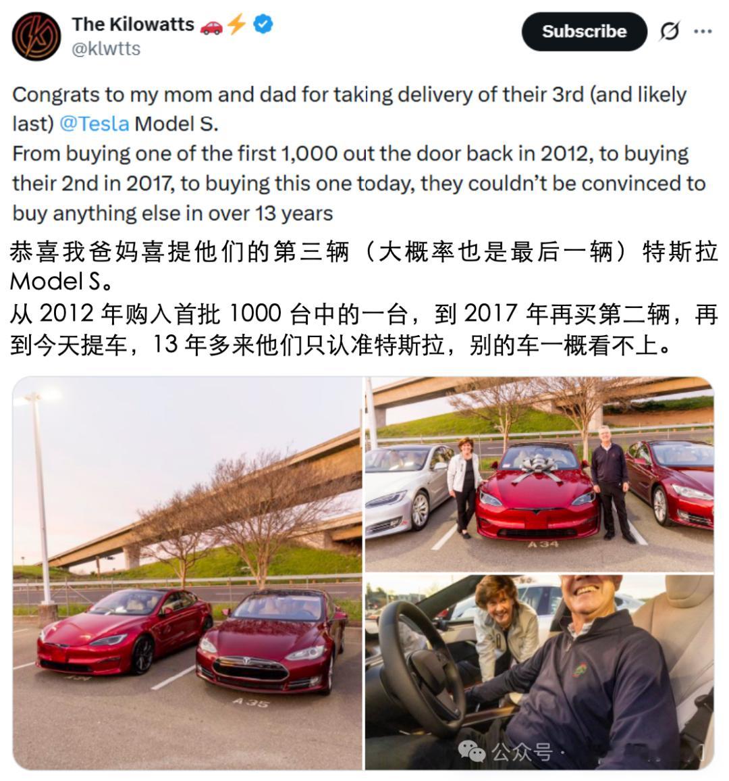This screenshot has height=781, width=729.
Task: Open the Grok slash-circle icon
Action: pos(670,31)
